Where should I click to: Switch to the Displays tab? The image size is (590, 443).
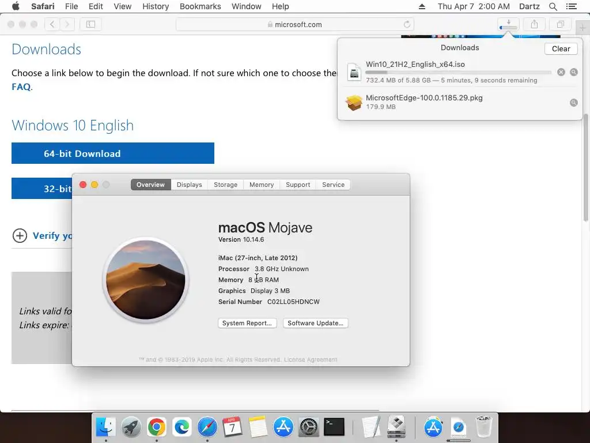pos(189,185)
